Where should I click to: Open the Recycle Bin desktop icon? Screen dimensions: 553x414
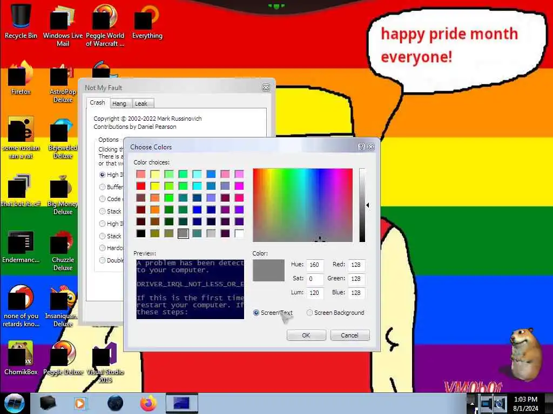[21, 22]
